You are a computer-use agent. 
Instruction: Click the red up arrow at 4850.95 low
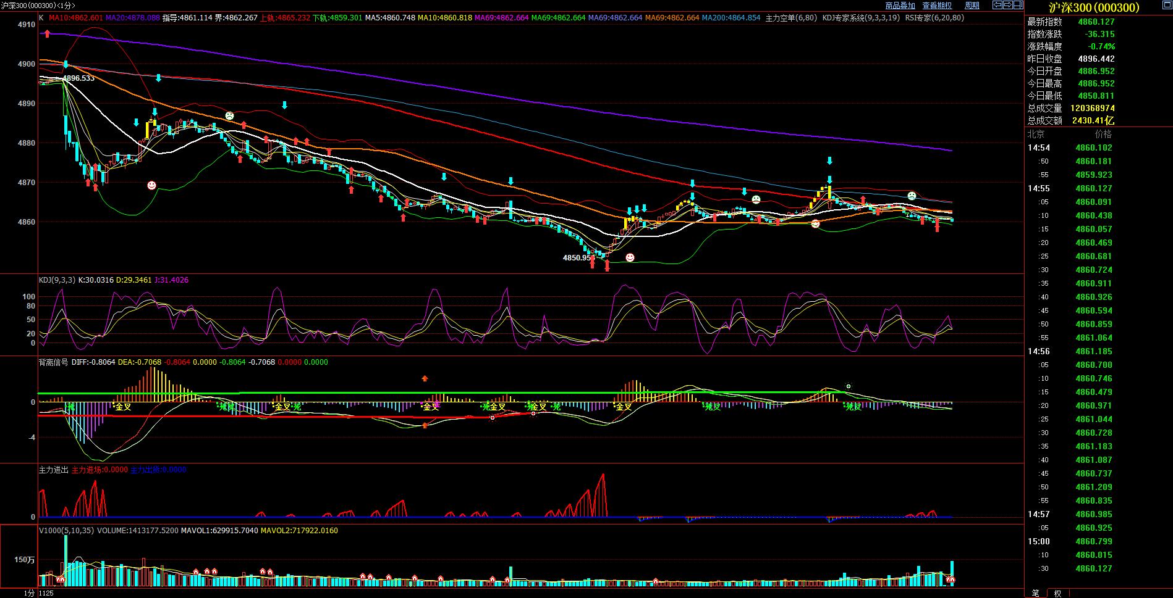[592, 263]
